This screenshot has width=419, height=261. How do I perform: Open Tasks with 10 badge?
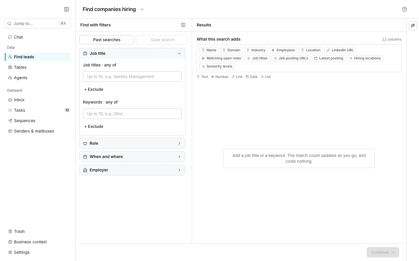coord(38,110)
